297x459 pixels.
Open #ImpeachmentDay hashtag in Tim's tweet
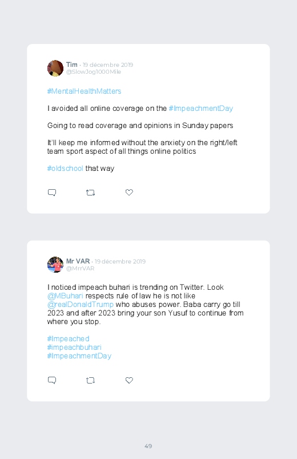201,108
